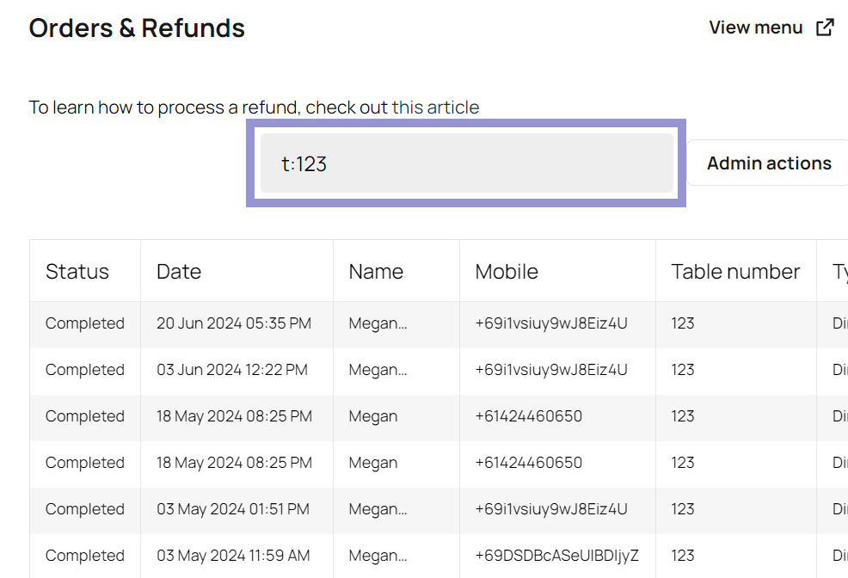Open the order dated 20 Jun 2024 05:35 PM
Screen dimensions: 848x578
tap(233, 323)
